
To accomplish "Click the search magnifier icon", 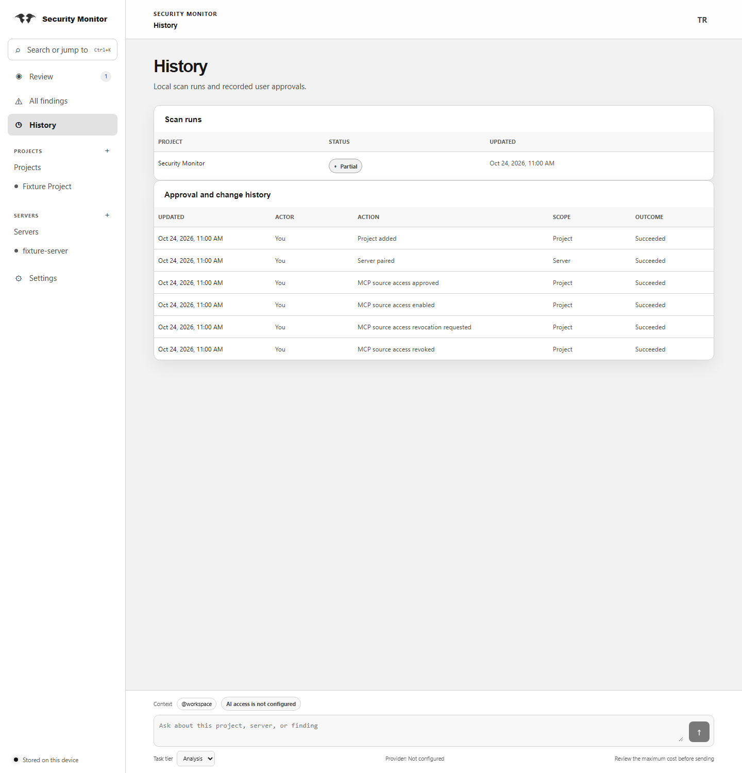I will [18, 50].
